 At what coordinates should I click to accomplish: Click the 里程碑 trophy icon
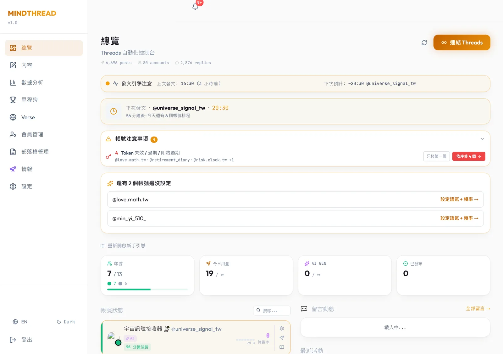13,100
